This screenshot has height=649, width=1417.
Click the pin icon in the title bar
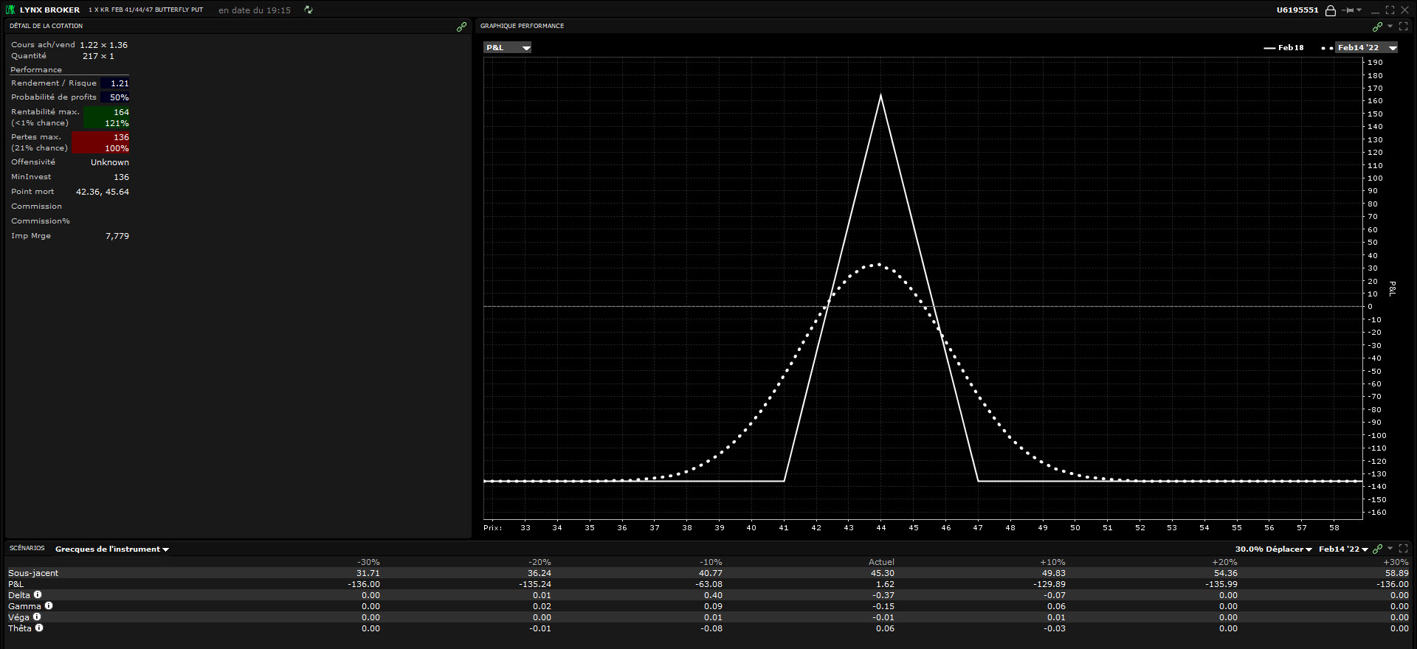tap(1349, 10)
